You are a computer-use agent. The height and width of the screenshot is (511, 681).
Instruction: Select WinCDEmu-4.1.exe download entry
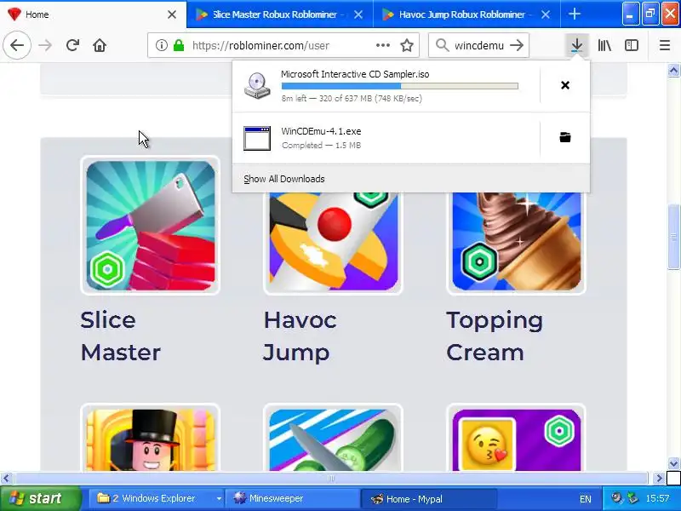(x=386, y=138)
